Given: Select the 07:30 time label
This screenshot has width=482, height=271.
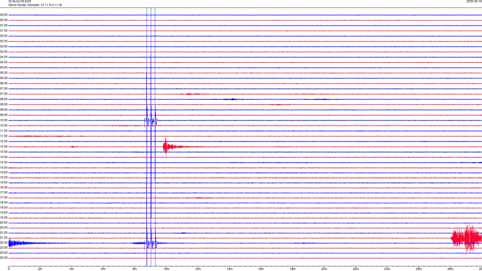Looking at the screenshot, I should 4,94.
